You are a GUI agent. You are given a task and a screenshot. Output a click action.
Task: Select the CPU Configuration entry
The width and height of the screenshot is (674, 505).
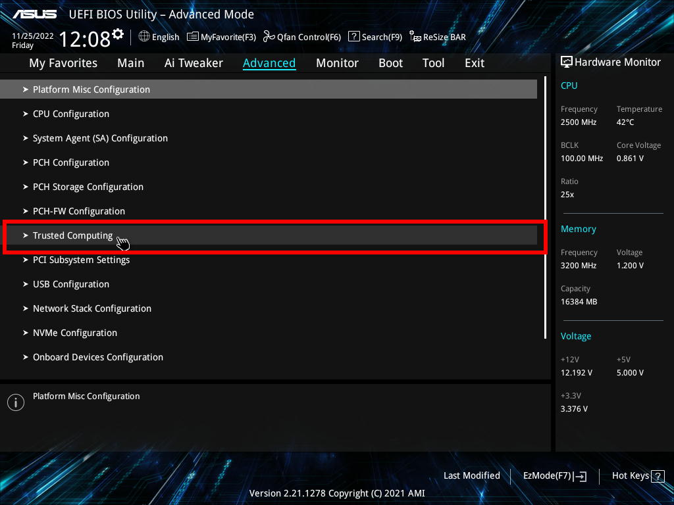[269, 114]
